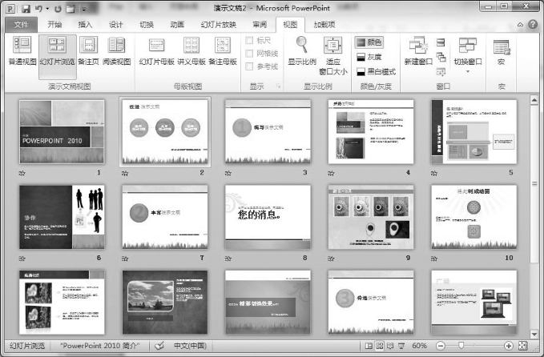This screenshot has width=544, height=357.
Task: Click vertical scrollbar up arrow
Action: tap(534, 100)
